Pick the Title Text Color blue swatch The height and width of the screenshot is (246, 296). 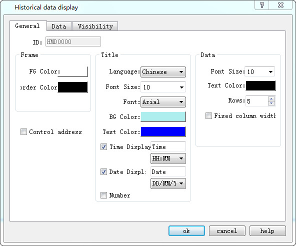163,131
